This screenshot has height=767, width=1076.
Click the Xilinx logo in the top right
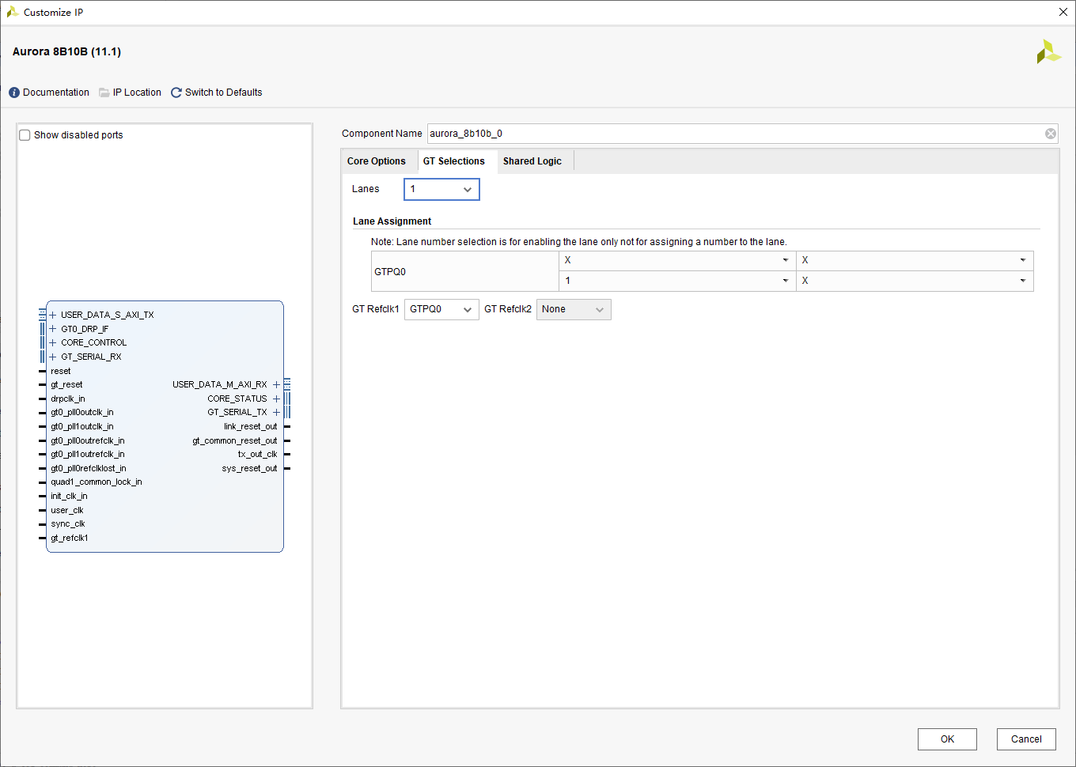(1048, 52)
